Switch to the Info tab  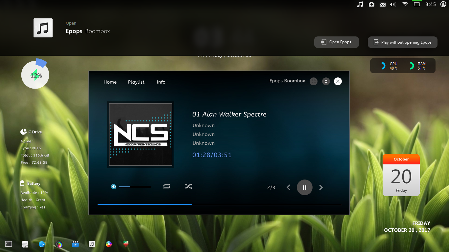[x=161, y=82]
